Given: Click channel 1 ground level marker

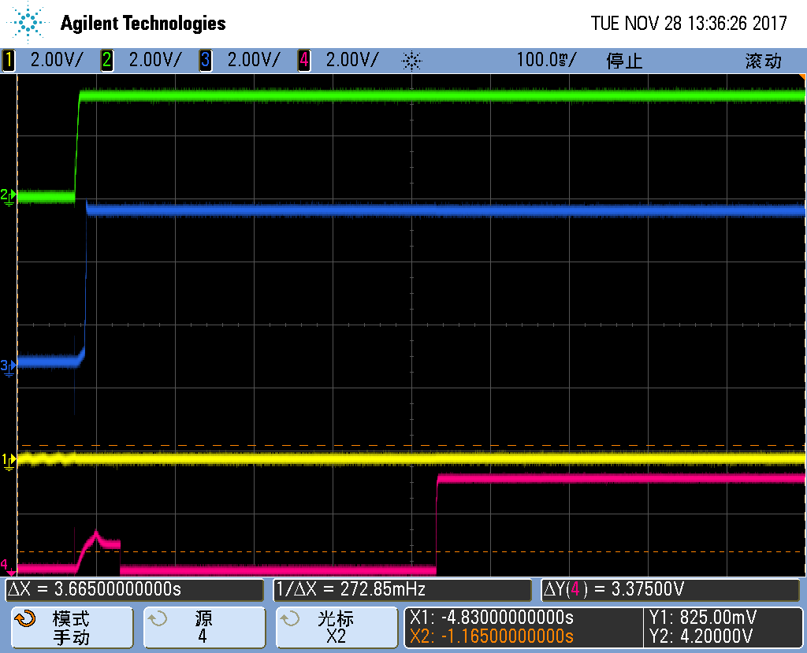Looking at the screenshot, I should coord(8,461).
